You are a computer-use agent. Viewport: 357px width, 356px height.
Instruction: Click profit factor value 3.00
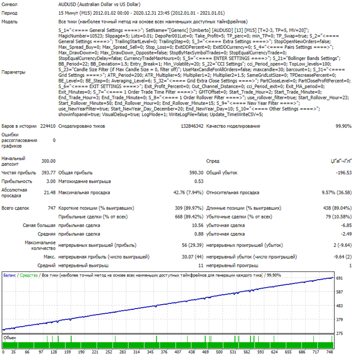tap(51, 181)
